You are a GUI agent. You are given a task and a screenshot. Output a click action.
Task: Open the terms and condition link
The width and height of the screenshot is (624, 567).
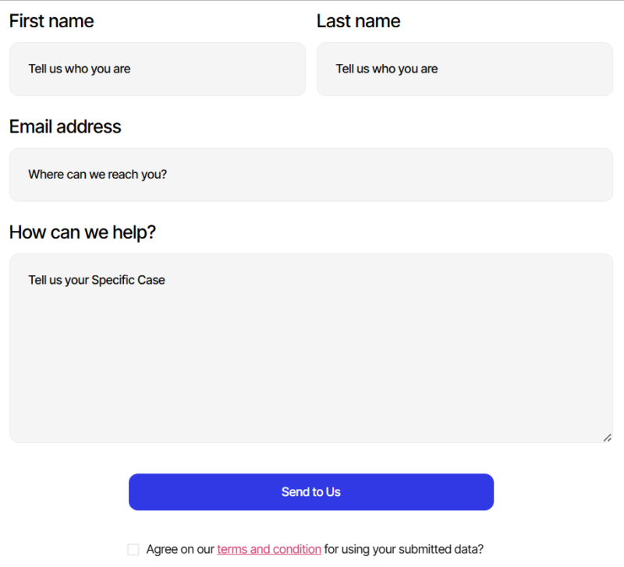pyautogui.click(x=269, y=550)
